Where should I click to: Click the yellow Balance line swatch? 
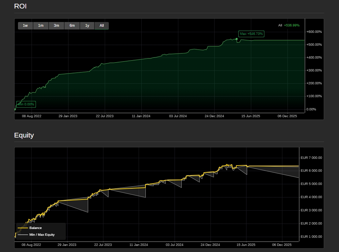pyautogui.click(x=23, y=228)
